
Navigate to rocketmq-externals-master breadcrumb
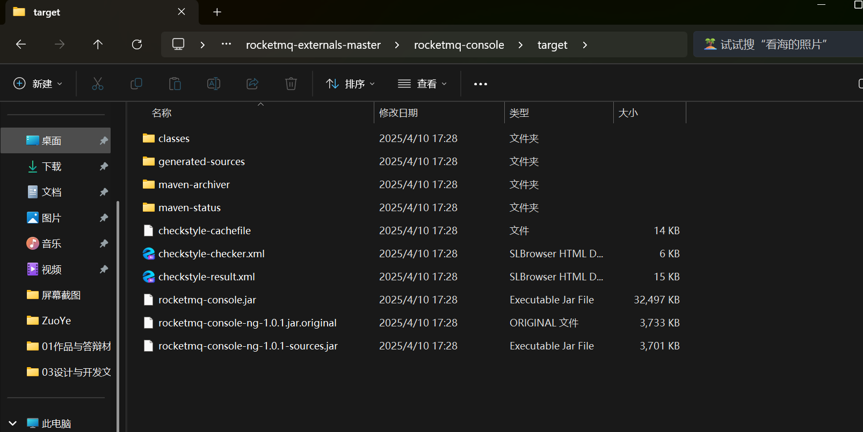[x=313, y=45]
